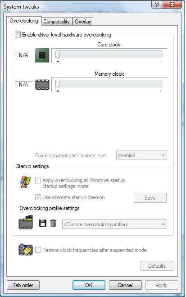Tick Restore clock frequencies after suspended mode
Viewport: 186px width, 297px height.
point(38,250)
